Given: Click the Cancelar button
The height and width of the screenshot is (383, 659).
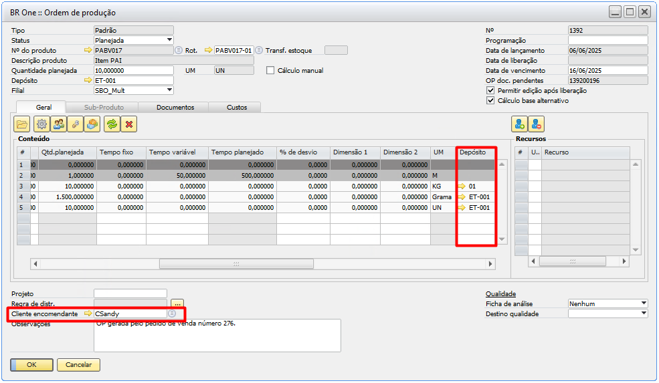Looking at the screenshot, I should click(x=78, y=364).
